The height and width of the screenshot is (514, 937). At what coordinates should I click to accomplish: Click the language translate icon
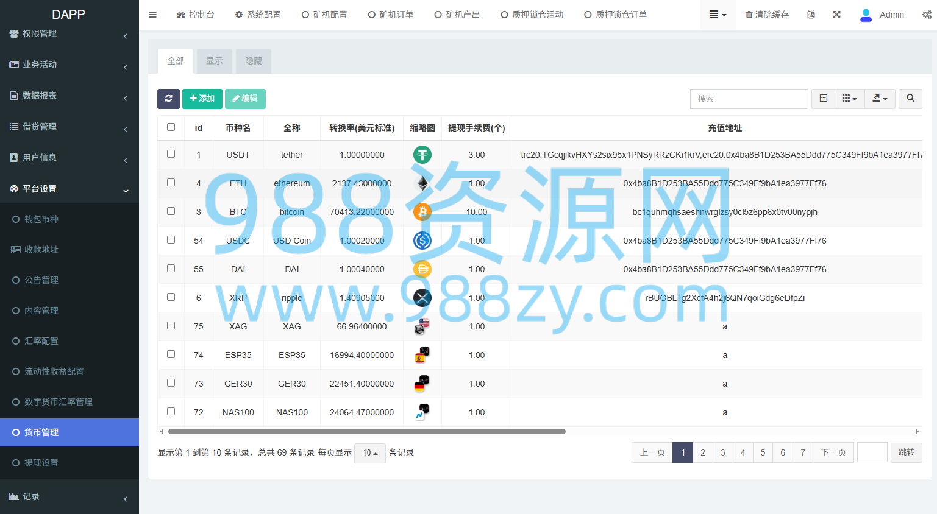point(811,15)
